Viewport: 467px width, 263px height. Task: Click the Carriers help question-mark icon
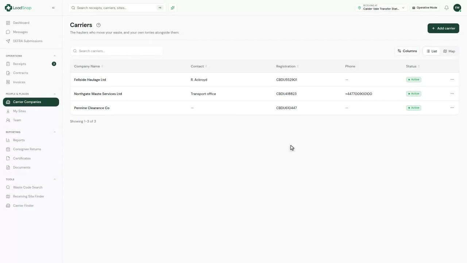click(x=99, y=25)
